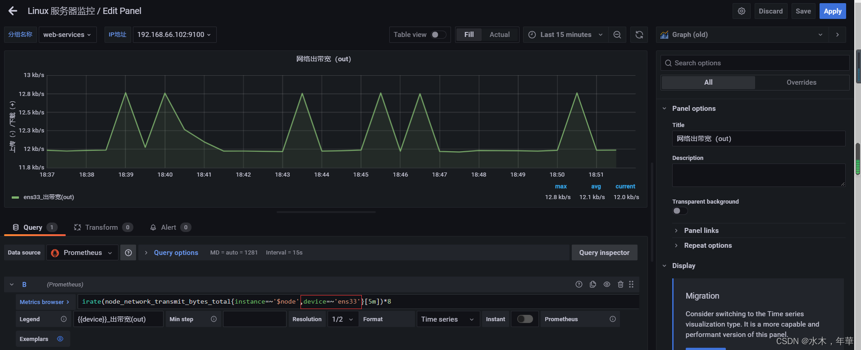Collapse options pane with right chevron
This screenshot has height=350, width=861.
pos(838,35)
